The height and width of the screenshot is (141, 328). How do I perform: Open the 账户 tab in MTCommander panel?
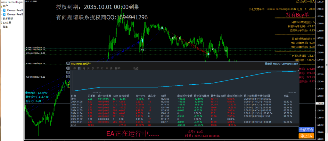(118, 68)
